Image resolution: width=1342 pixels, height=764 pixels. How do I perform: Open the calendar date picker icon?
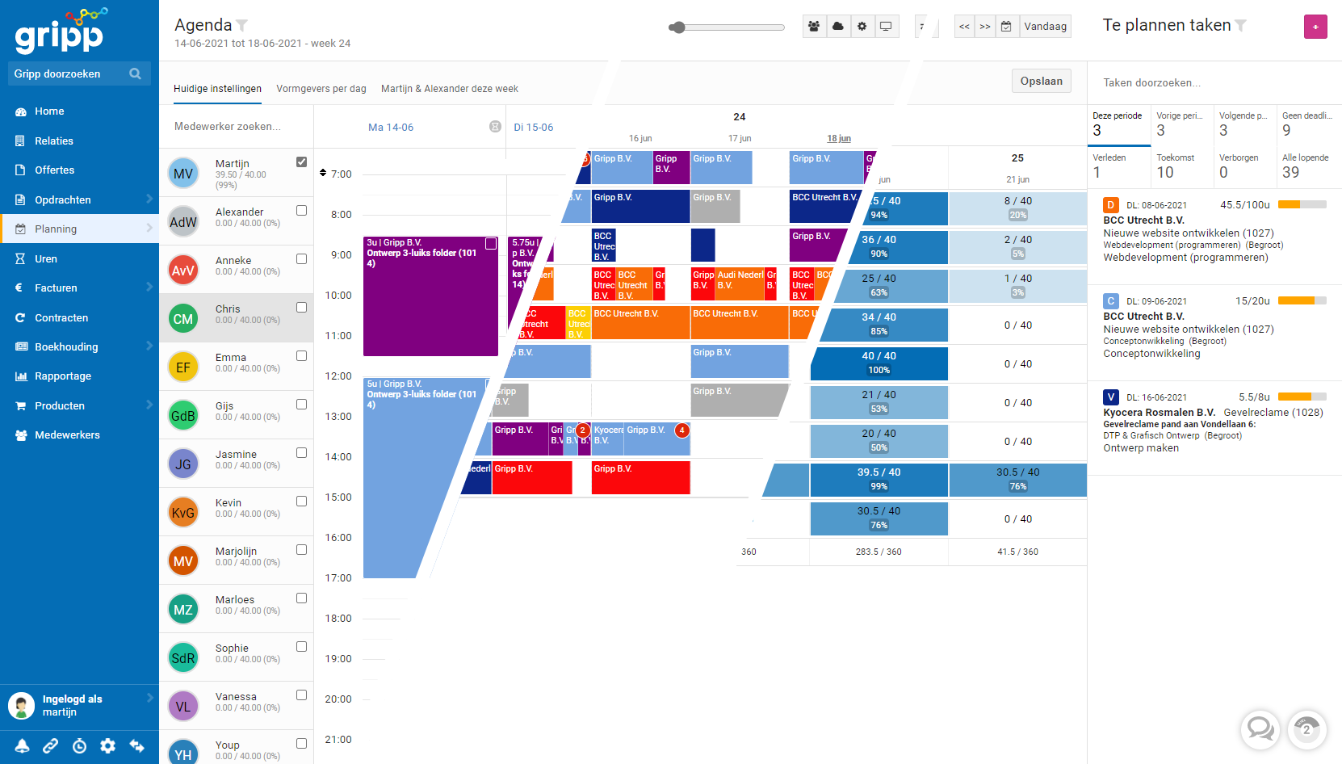click(x=1006, y=27)
